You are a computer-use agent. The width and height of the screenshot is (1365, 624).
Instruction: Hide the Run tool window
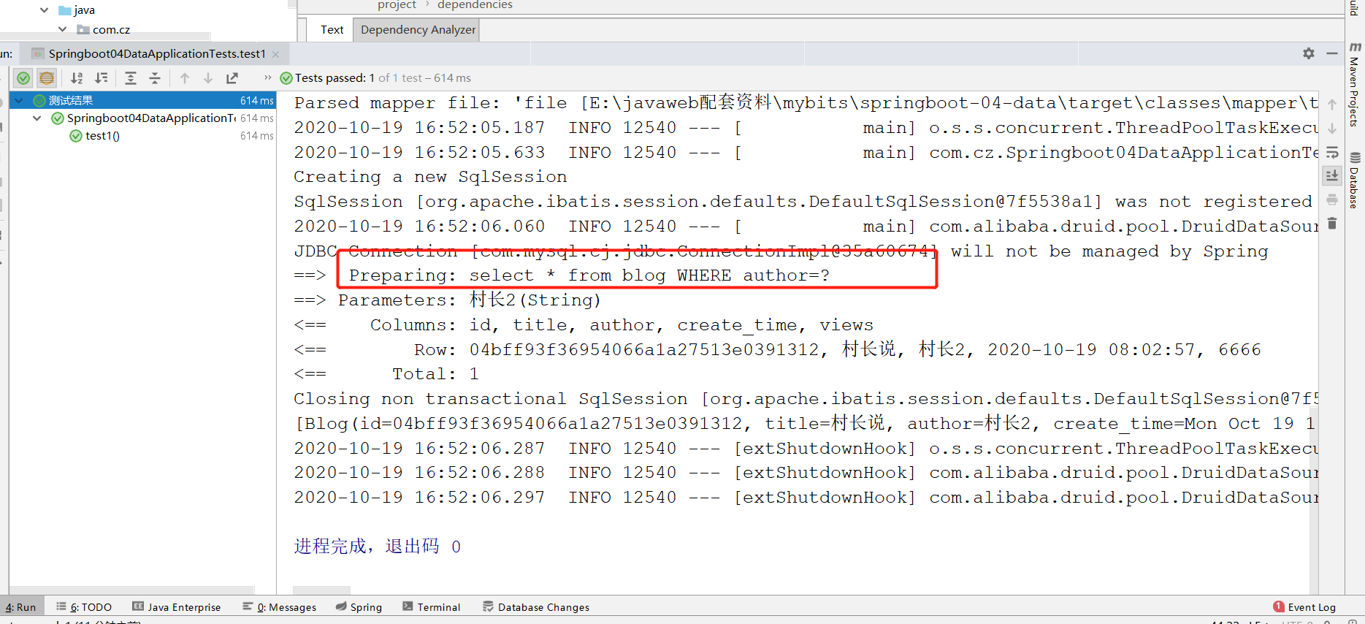pyautogui.click(x=1332, y=53)
